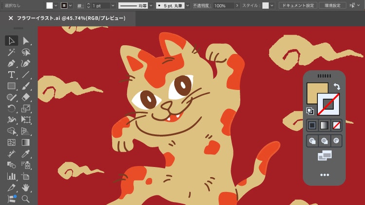Image resolution: width=365 pixels, height=205 pixels.
Task: Select the Rotate tool
Action: [11, 108]
